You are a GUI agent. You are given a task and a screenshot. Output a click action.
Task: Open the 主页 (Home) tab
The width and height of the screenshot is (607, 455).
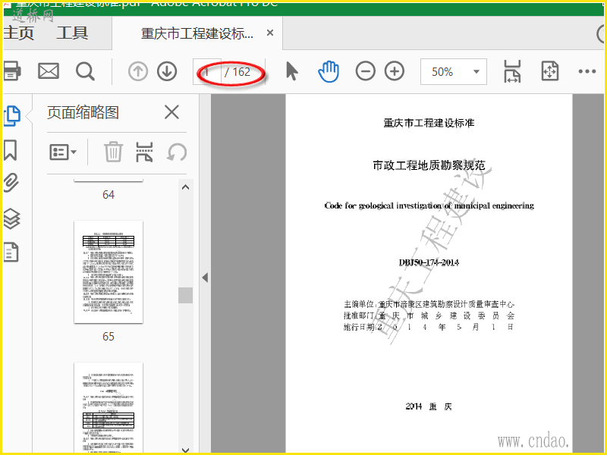[18, 33]
